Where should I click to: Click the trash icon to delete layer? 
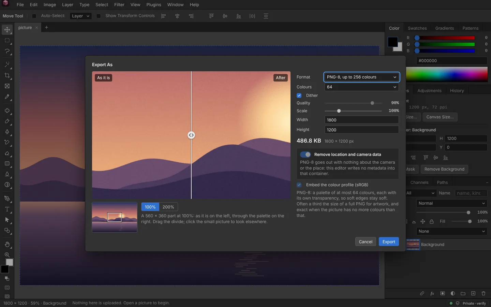(483, 293)
